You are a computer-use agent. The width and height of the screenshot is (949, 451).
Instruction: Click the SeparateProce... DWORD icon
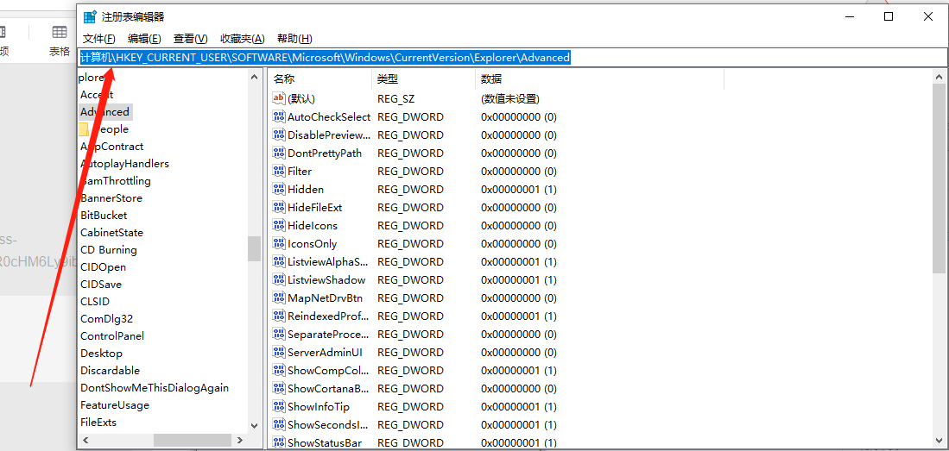tap(278, 334)
